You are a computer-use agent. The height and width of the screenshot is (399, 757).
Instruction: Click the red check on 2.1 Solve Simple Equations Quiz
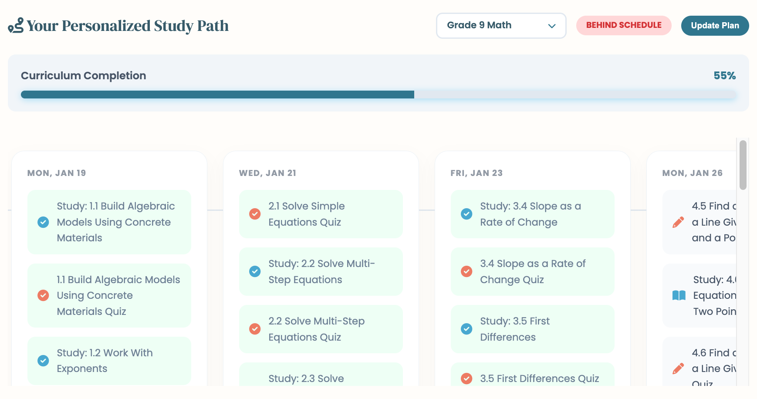pos(255,214)
